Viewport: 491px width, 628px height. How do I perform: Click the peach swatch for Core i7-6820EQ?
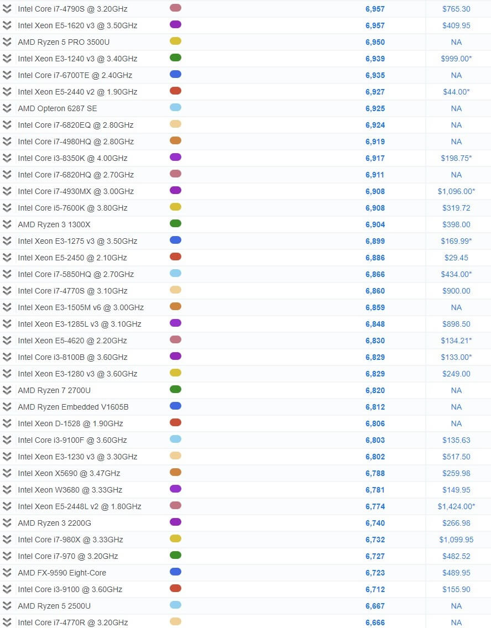tap(175, 124)
